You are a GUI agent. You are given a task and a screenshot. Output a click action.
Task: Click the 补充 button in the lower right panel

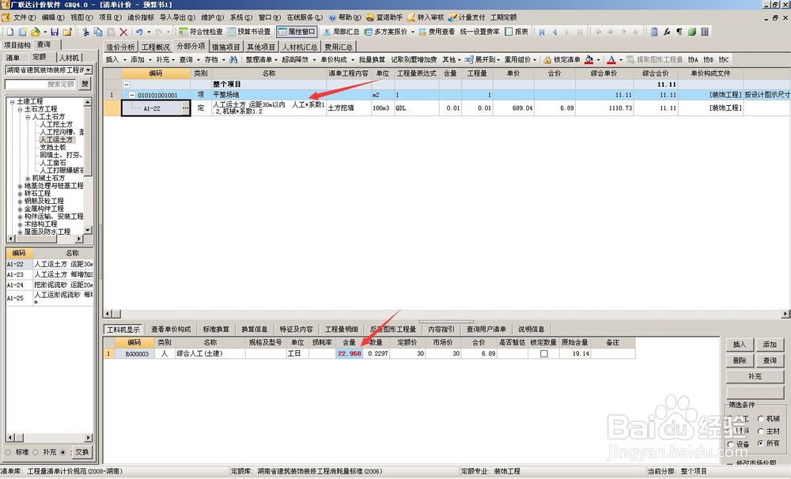pyautogui.click(x=755, y=377)
